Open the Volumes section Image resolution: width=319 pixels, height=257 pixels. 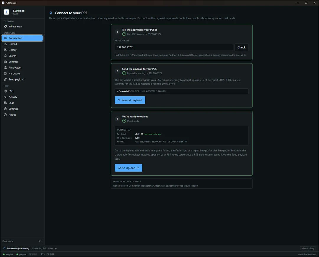[22, 62]
